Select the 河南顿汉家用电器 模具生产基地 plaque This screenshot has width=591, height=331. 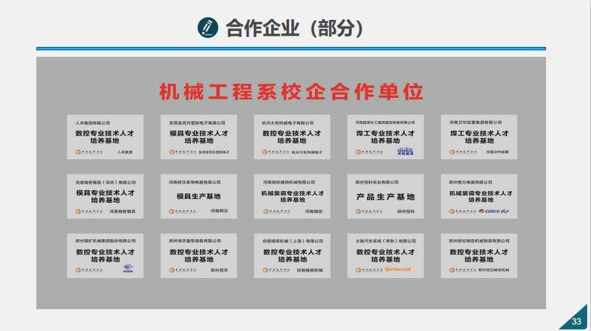198,196
